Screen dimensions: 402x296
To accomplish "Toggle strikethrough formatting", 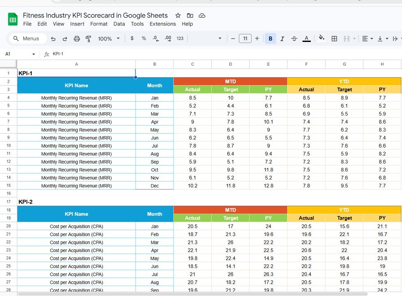I will (294, 38).
